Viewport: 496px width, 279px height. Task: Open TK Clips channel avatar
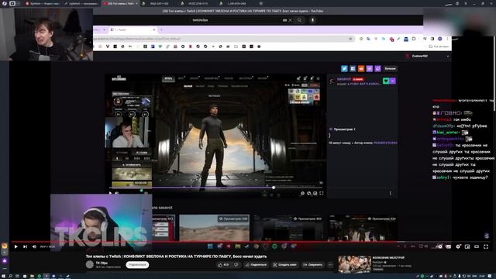(90, 265)
